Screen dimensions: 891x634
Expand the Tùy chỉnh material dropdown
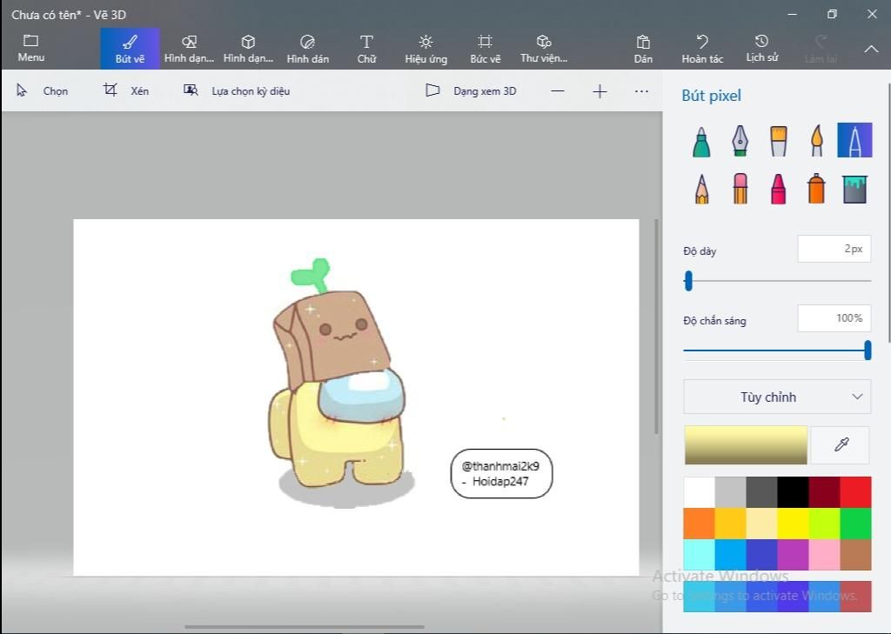[x=777, y=397]
